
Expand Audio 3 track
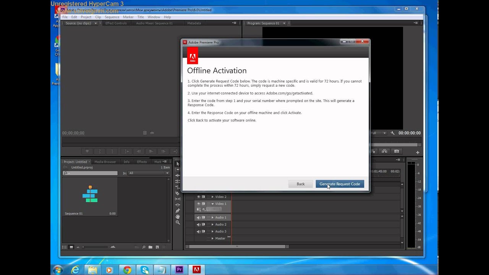pyautogui.click(x=212, y=231)
